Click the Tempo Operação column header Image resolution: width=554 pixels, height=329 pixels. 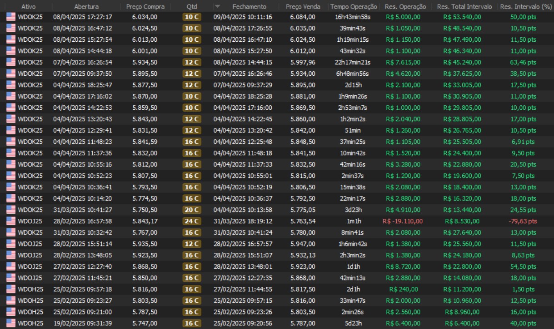[x=354, y=7]
